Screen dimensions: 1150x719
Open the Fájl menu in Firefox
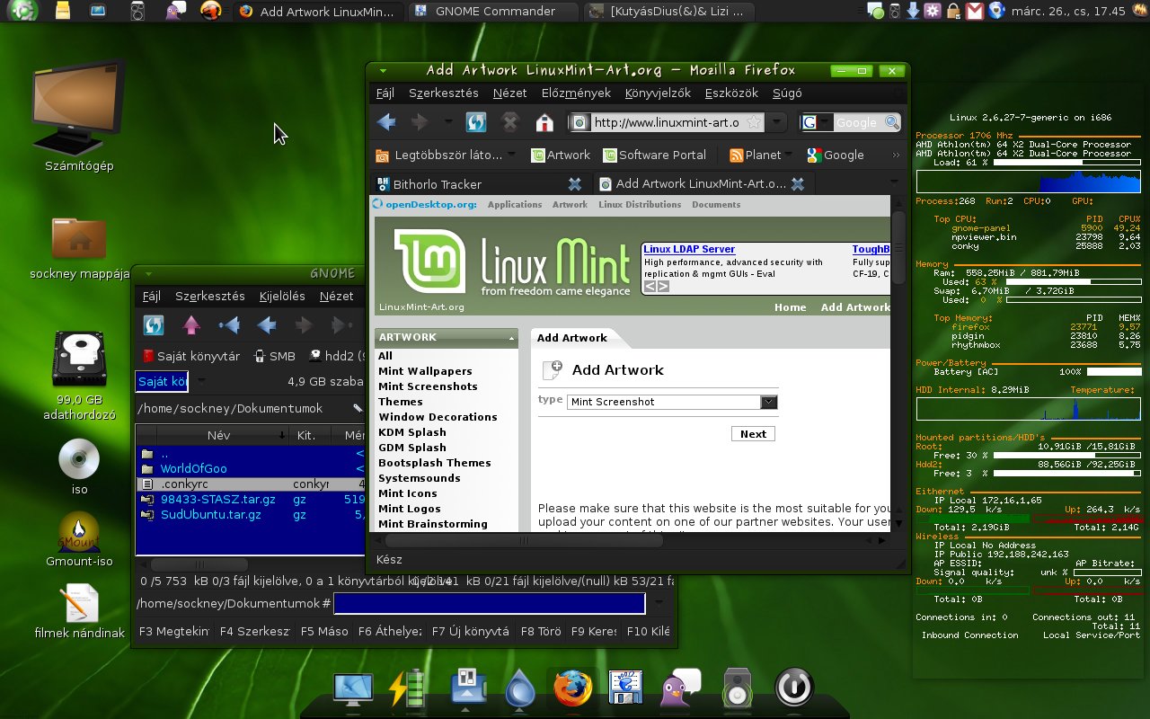coord(385,93)
